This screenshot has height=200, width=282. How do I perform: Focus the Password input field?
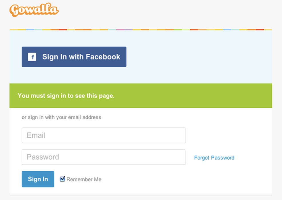[104, 157]
